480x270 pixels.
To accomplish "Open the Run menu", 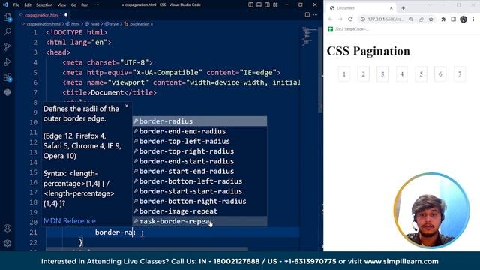I will [x=85, y=5].
